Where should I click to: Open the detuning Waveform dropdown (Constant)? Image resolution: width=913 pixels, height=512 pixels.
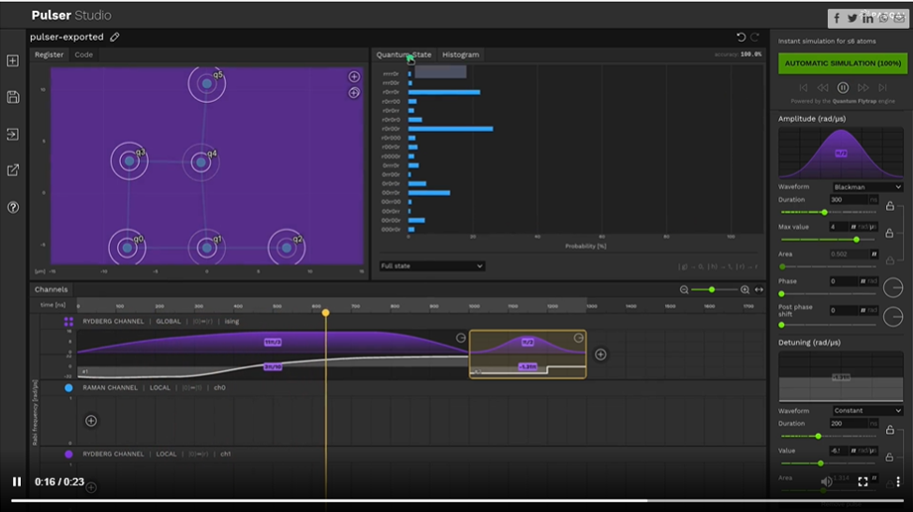click(x=867, y=411)
